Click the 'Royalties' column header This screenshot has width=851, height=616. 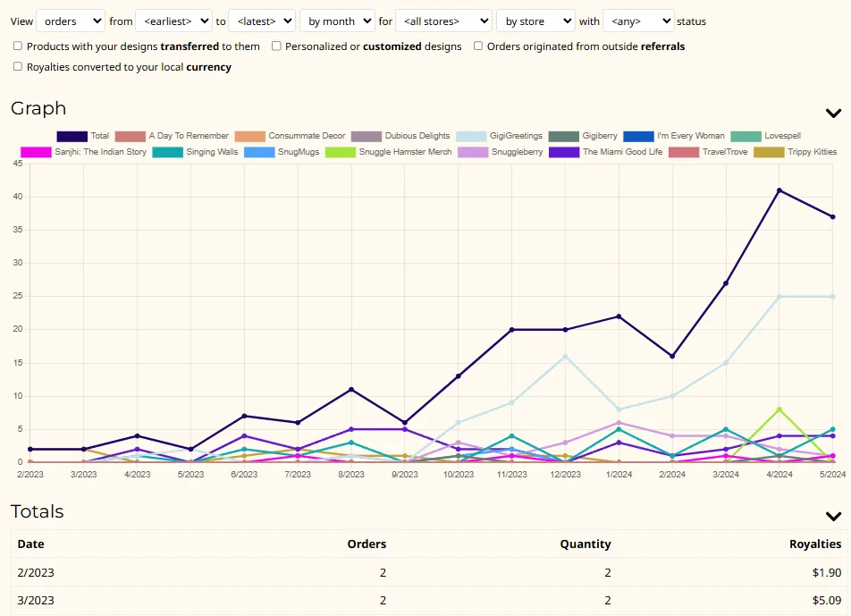click(815, 544)
